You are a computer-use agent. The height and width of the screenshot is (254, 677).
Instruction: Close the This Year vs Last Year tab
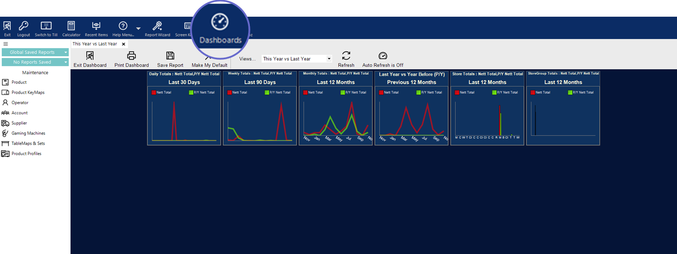tap(123, 44)
